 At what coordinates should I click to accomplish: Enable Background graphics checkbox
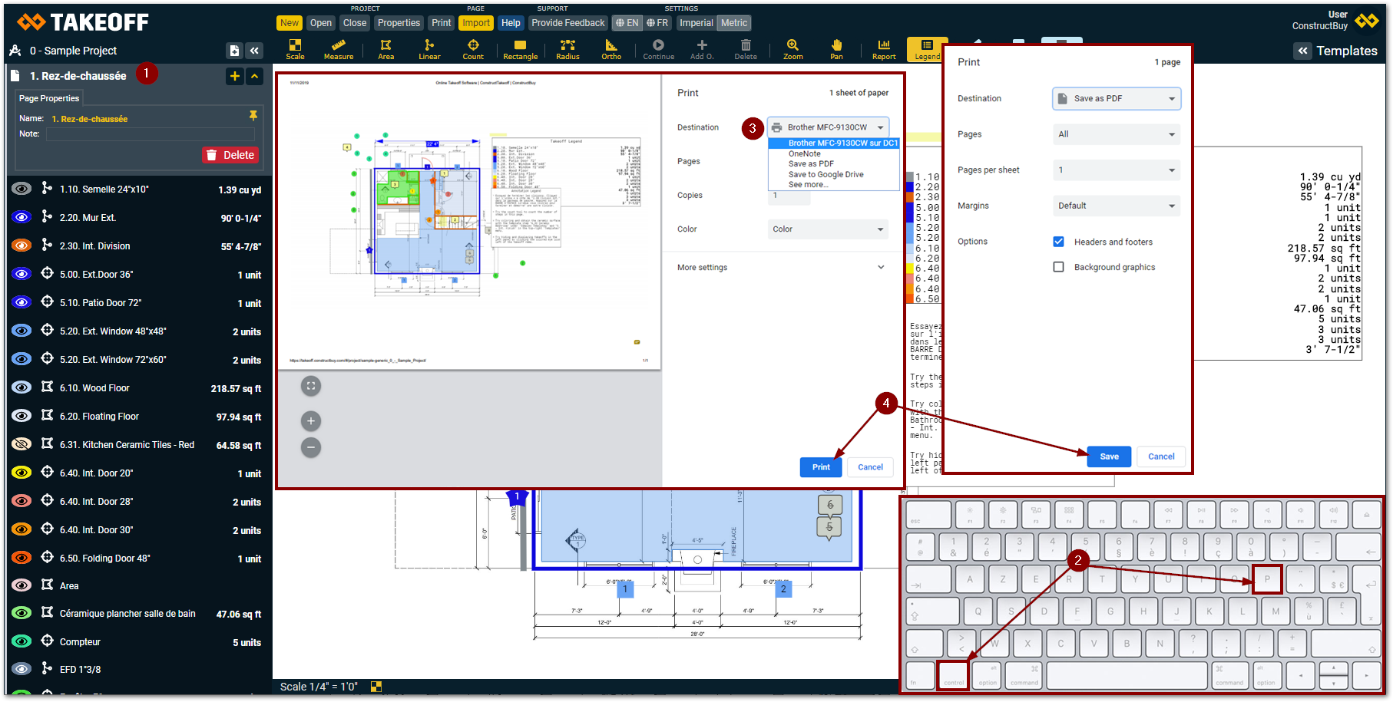click(x=1059, y=267)
